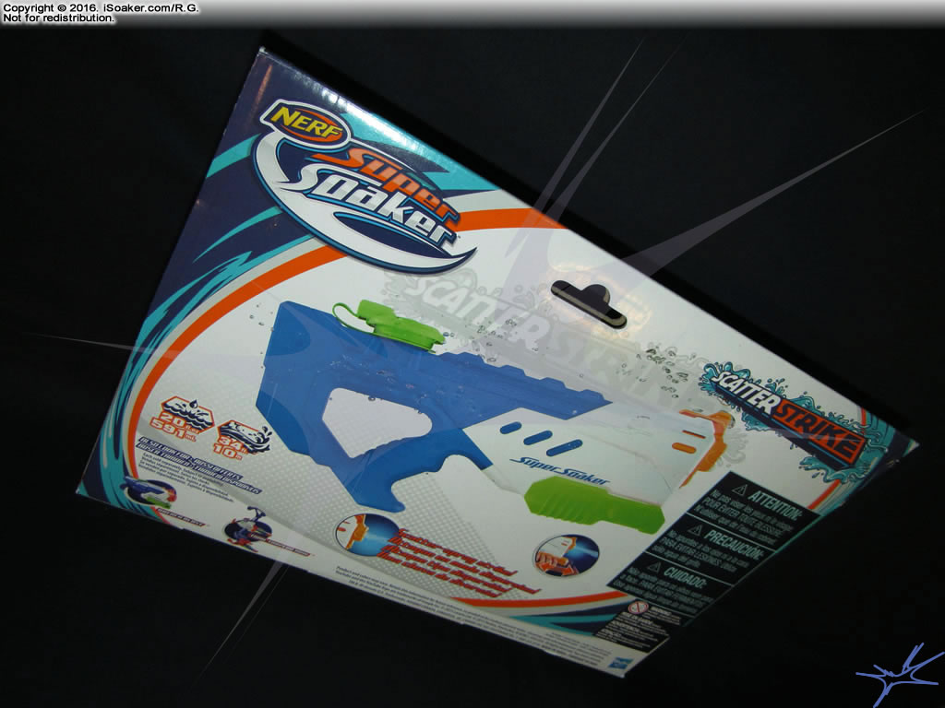The image size is (945, 708).
Task: Click the hang tab cutout on the box
Action: 589,302
